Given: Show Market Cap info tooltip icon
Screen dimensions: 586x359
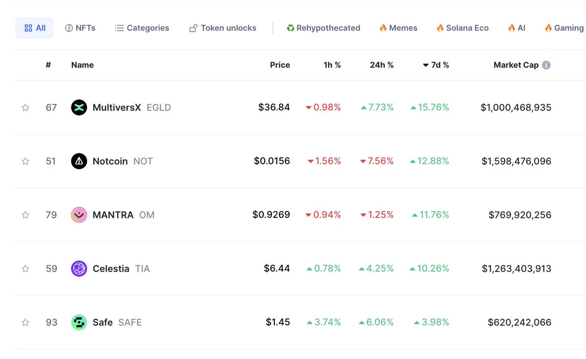Looking at the screenshot, I should 546,65.
